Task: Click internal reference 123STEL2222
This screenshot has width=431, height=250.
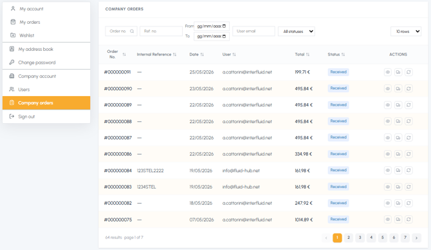Action: pyautogui.click(x=150, y=171)
